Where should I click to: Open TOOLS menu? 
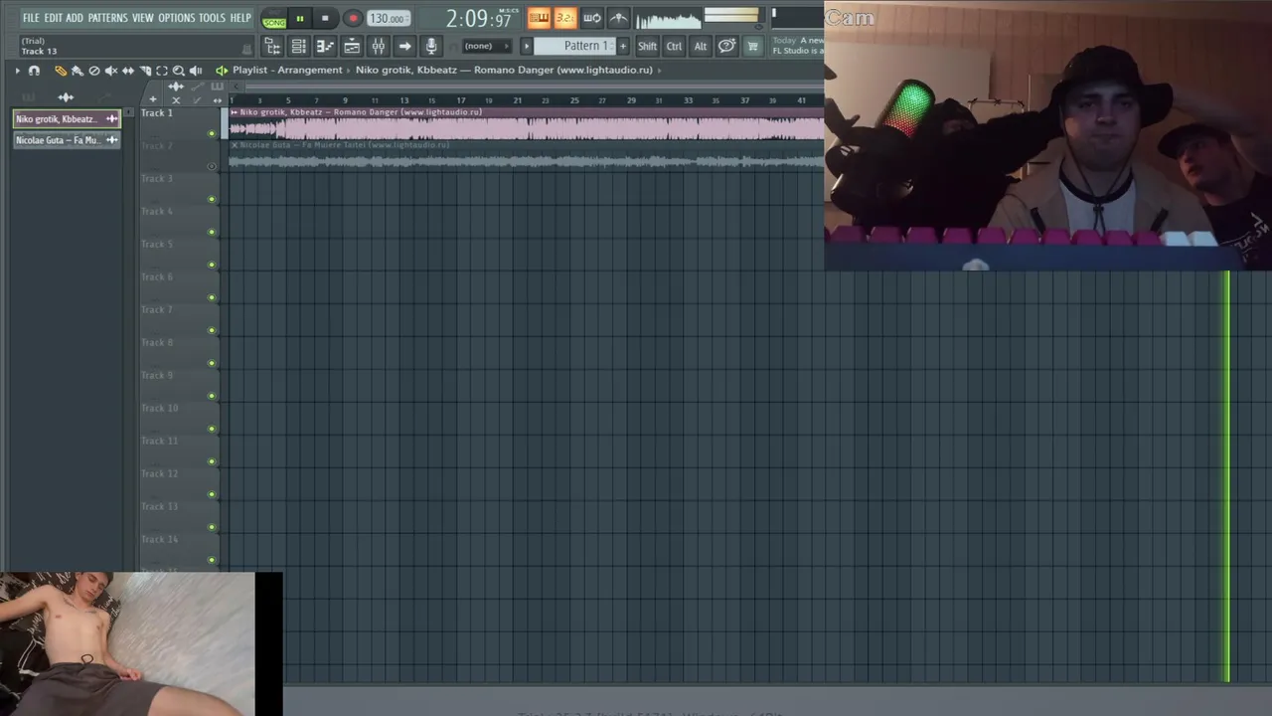212,18
